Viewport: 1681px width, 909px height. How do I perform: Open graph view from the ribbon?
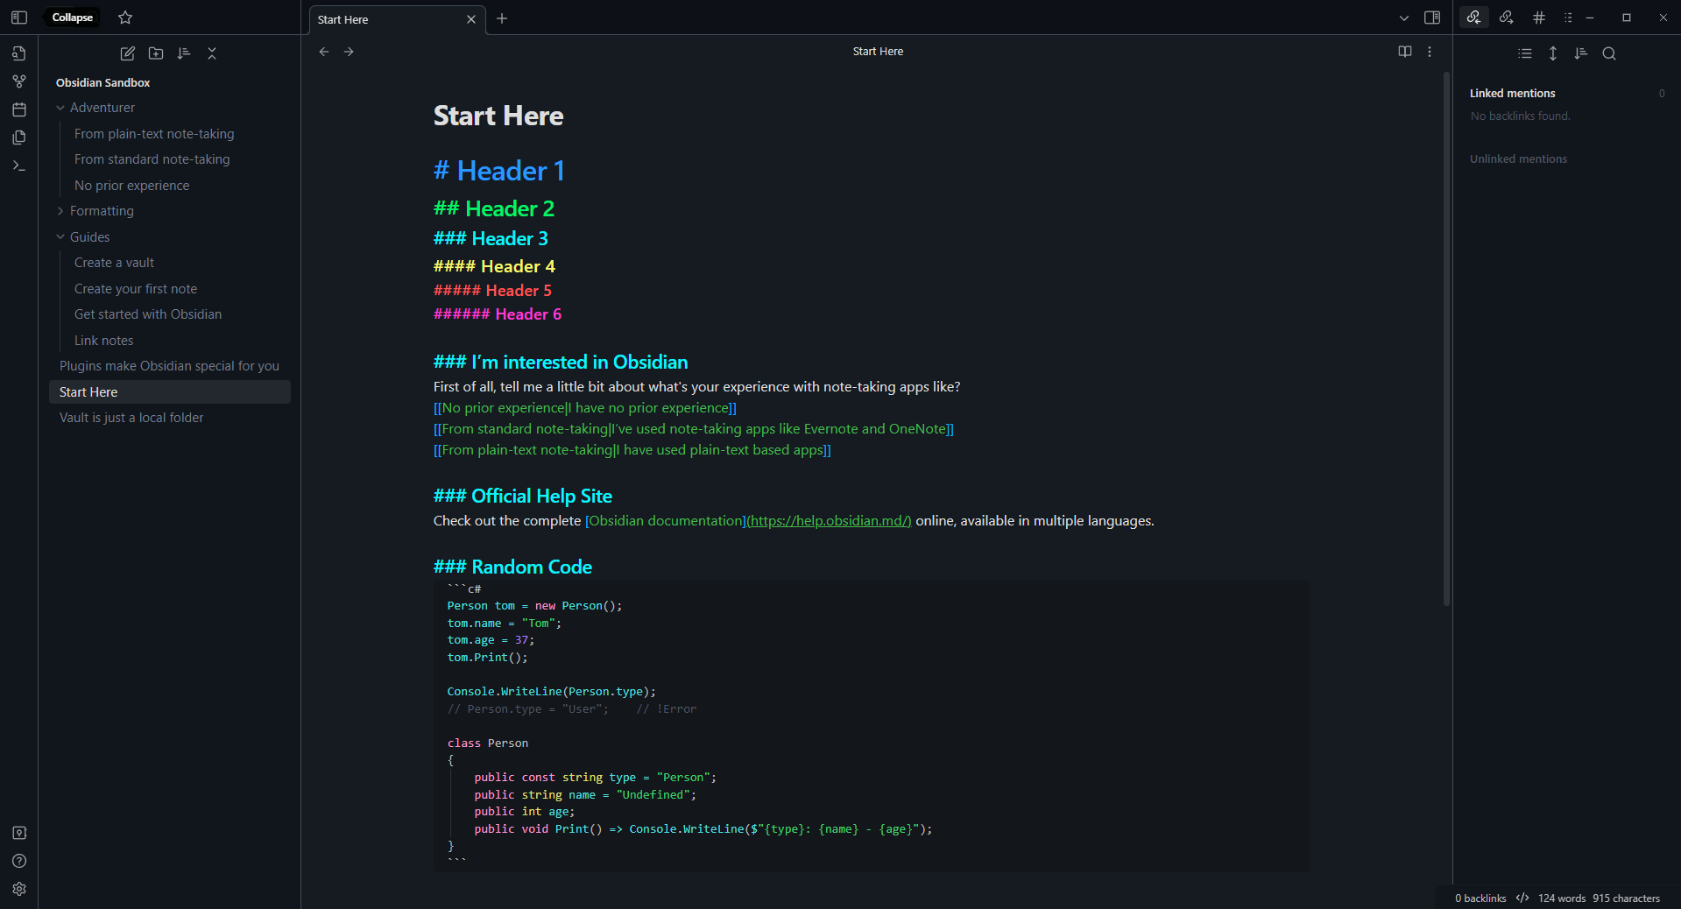tap(19, 81)
